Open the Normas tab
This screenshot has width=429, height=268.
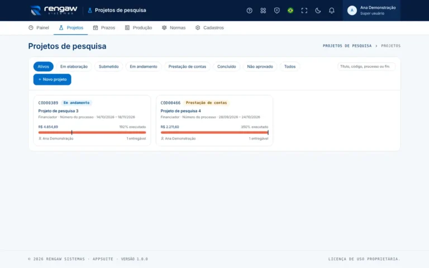[174, 27]
